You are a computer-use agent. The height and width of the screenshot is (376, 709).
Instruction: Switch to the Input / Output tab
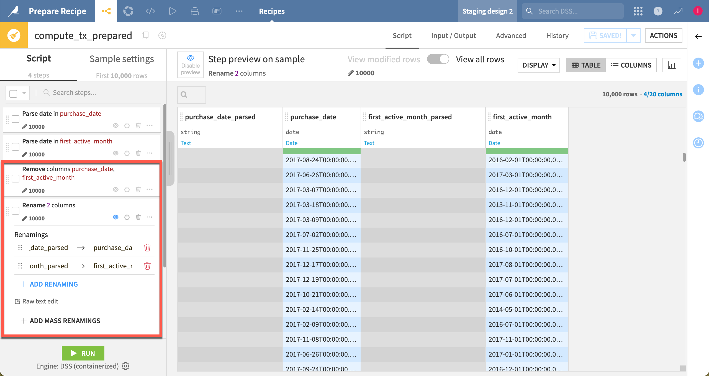[453, 36]
